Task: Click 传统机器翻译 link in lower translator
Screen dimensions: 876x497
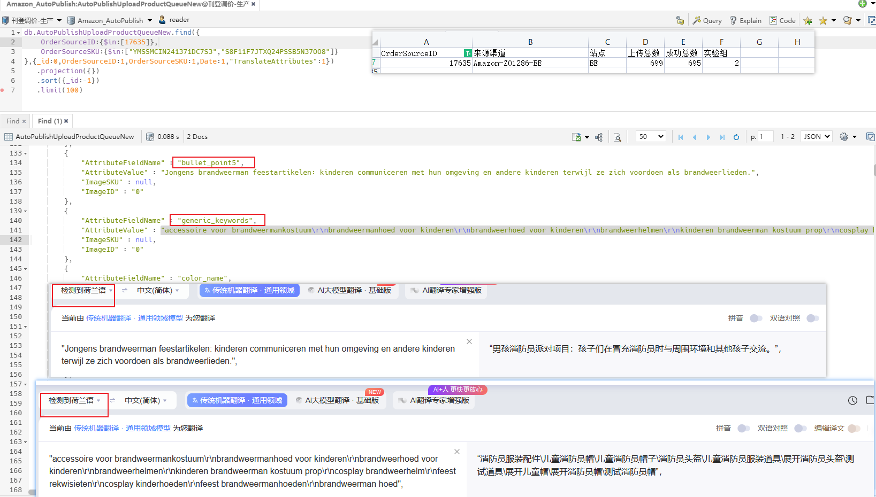Action: (x=96, y=428)
